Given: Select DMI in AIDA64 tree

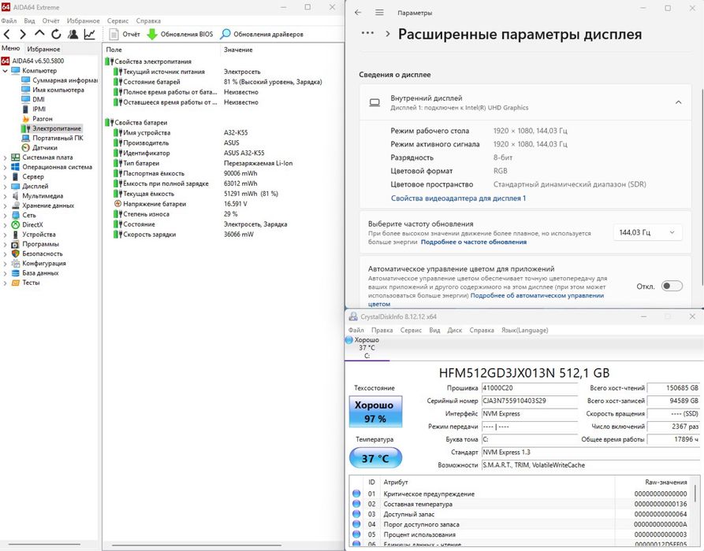Looking at the screenshot, I should pyautogui.click(x=33, y=99).
